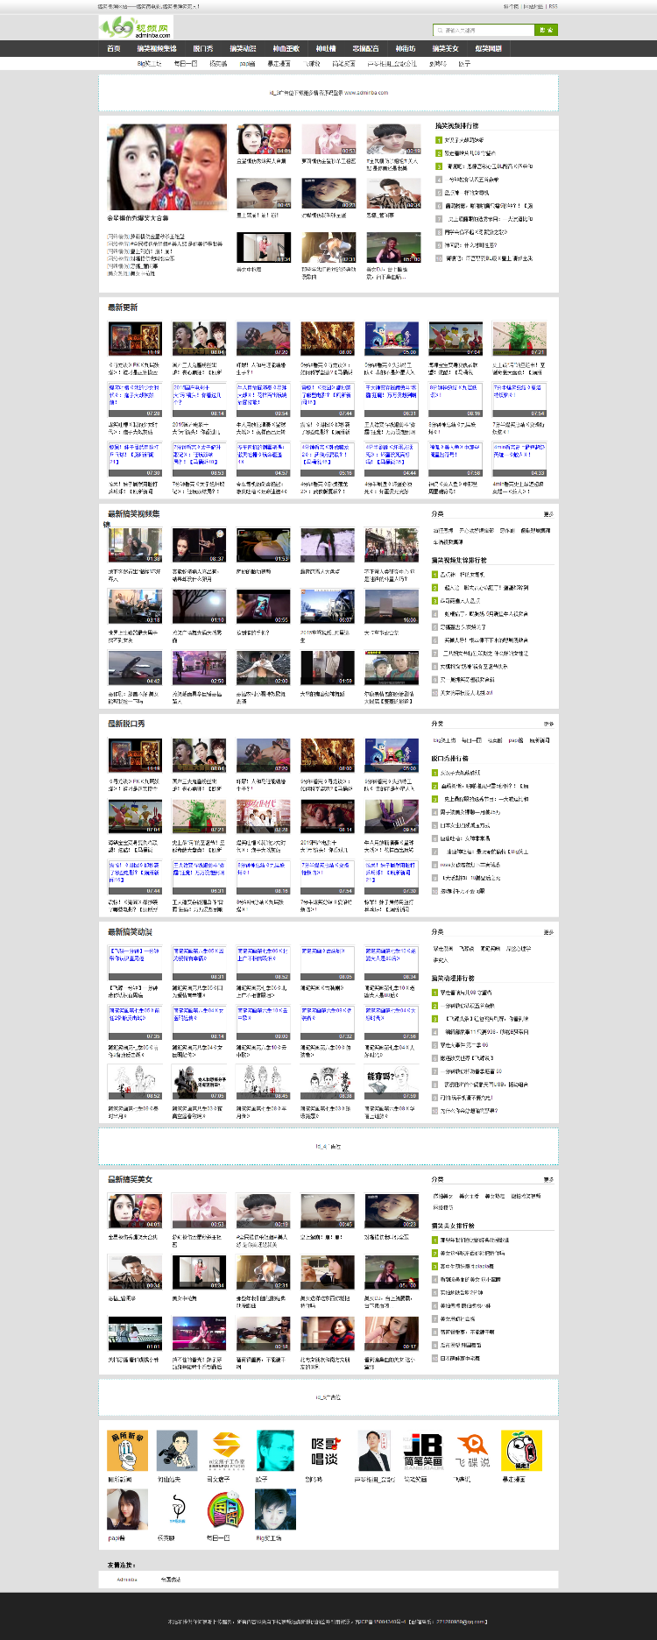
Task: Click the contact email link in the footer
Action: click(x=461, y=1622)
